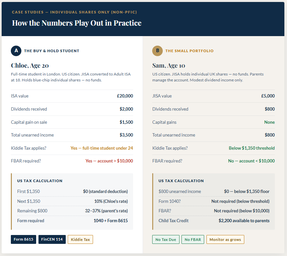Click the Below $1,350 threshold text
Viewport: 287px width, 256px height.
pos(251,148)
